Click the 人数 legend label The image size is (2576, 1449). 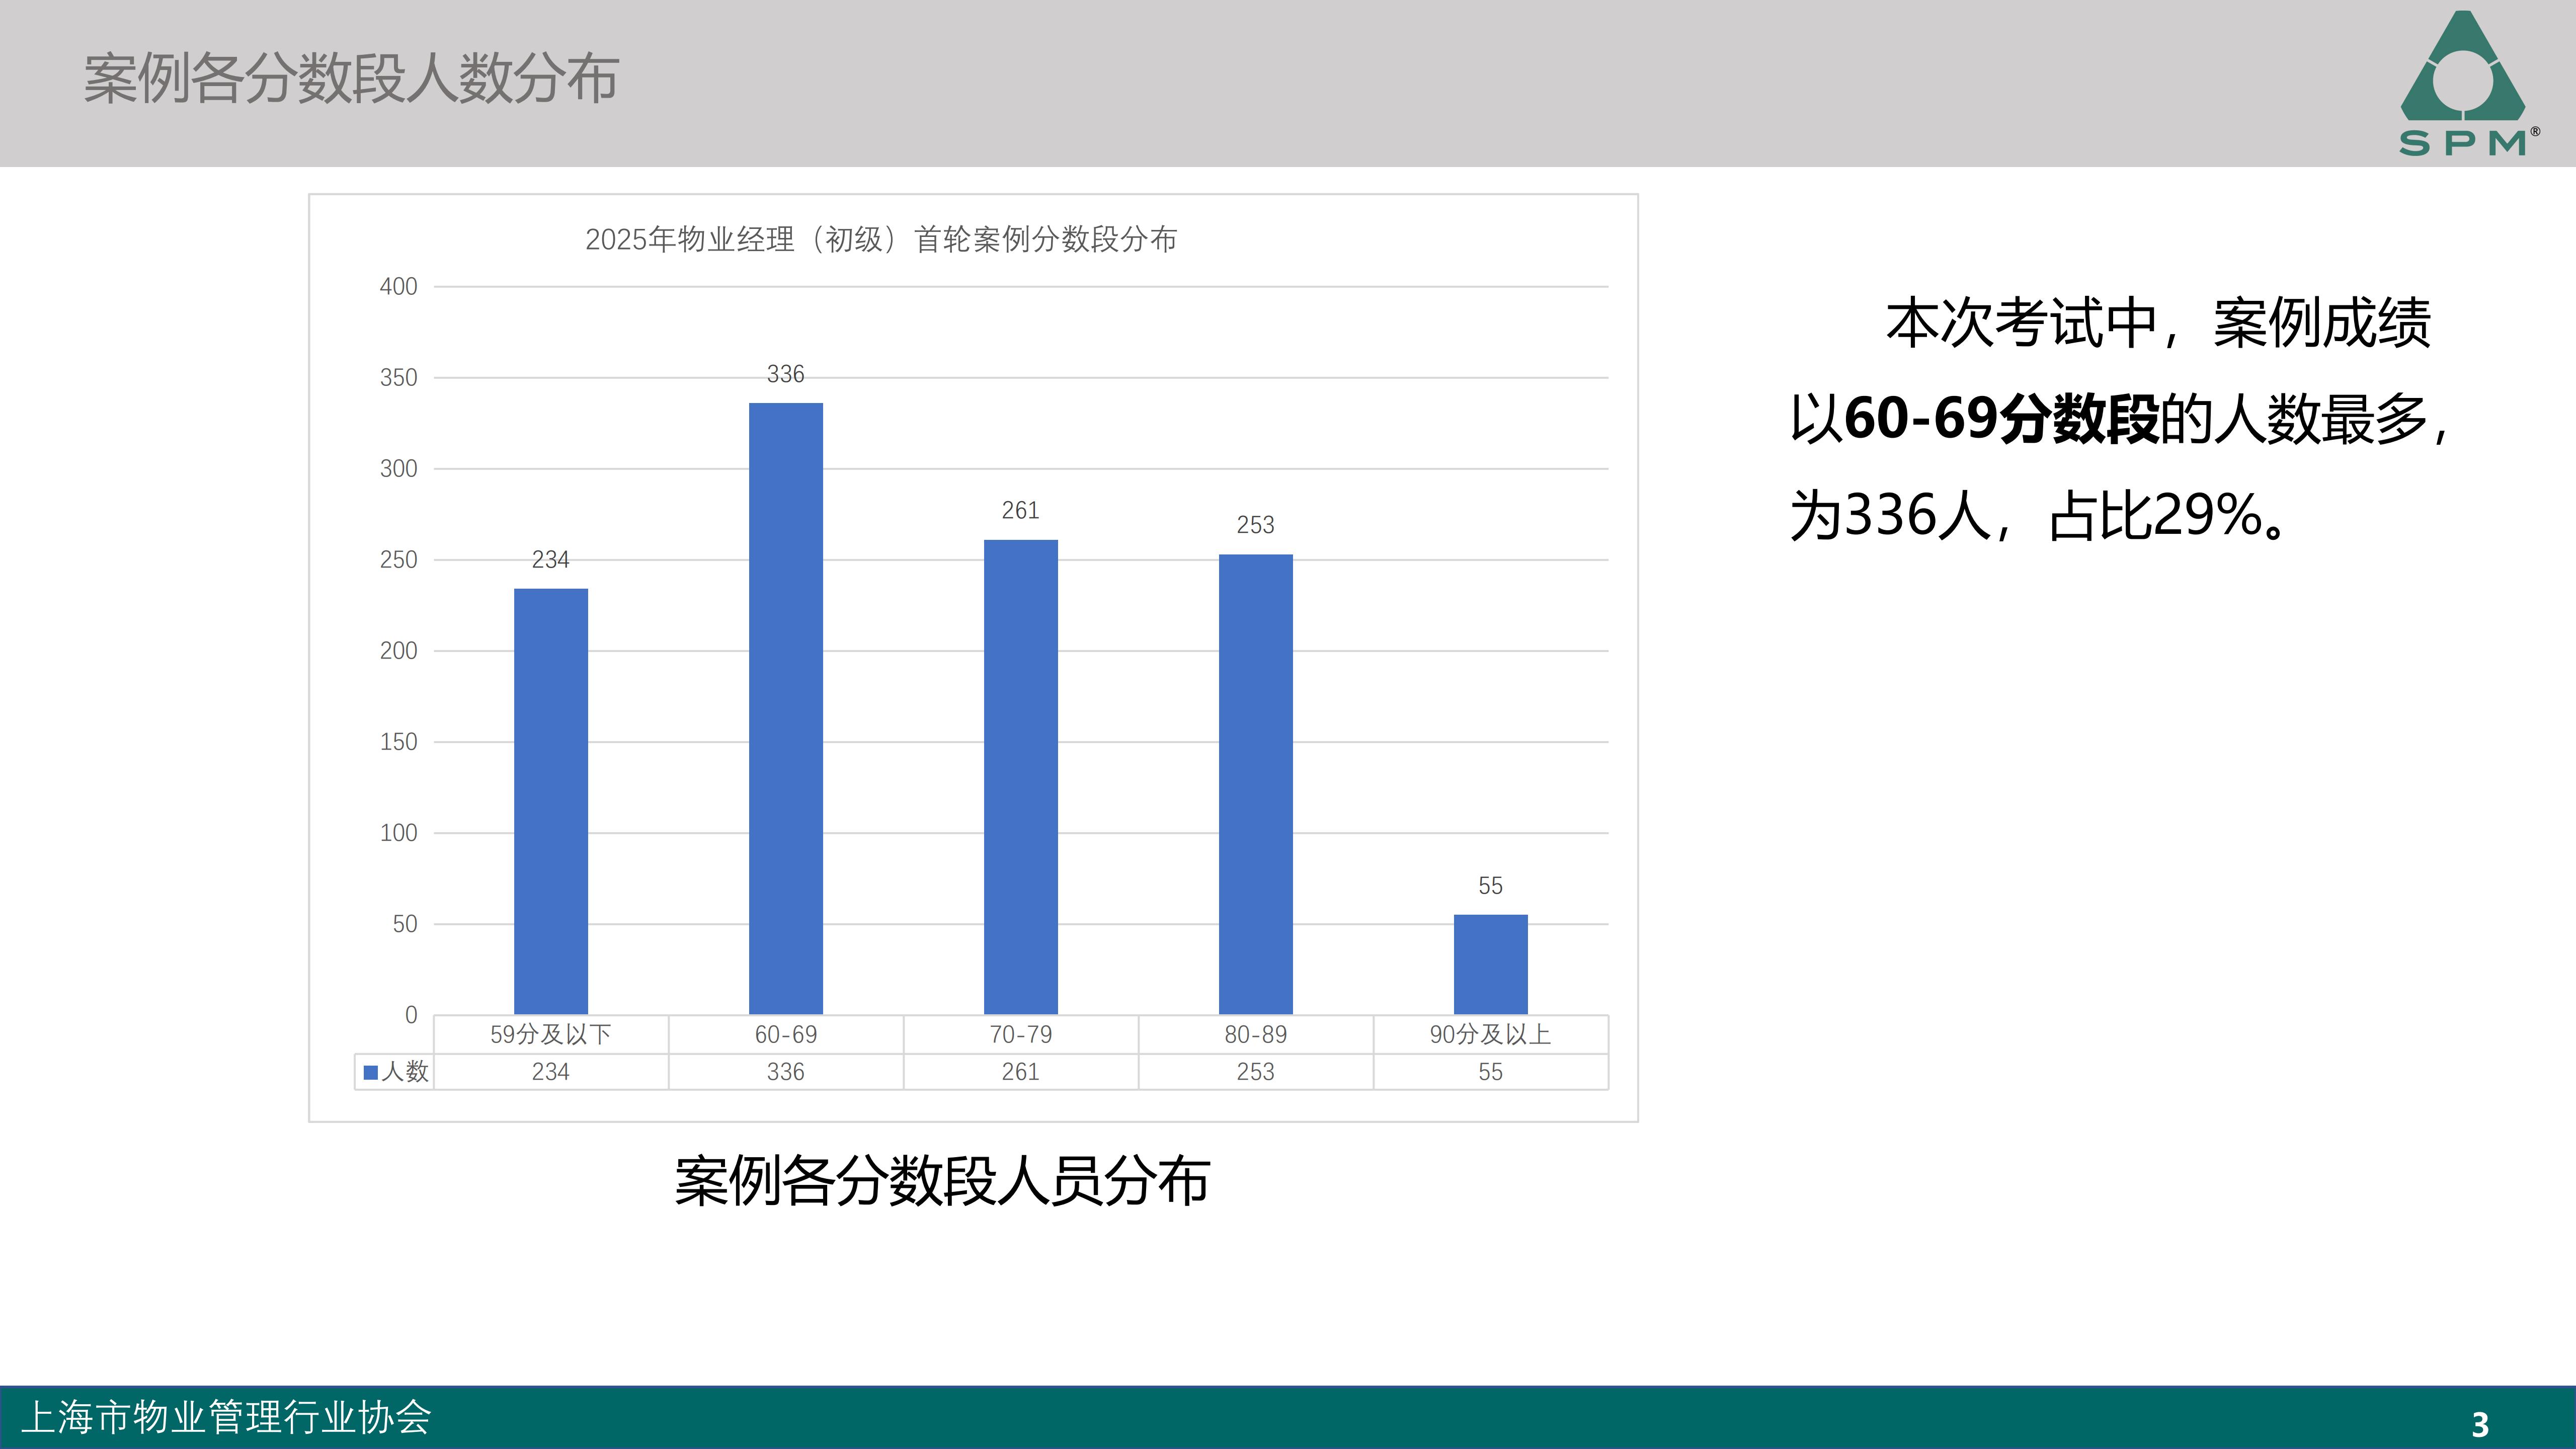pyautogui.click(x=405, y=1072)
